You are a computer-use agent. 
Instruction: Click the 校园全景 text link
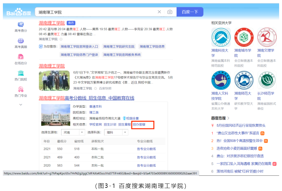point(133,118)
